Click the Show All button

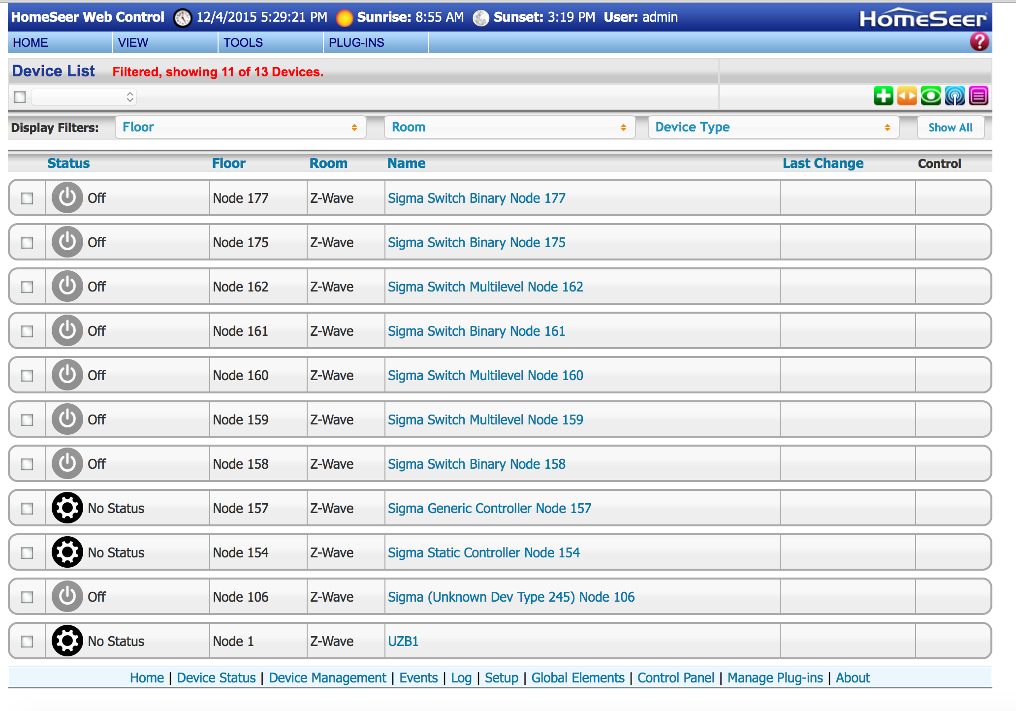coord(951,128)
